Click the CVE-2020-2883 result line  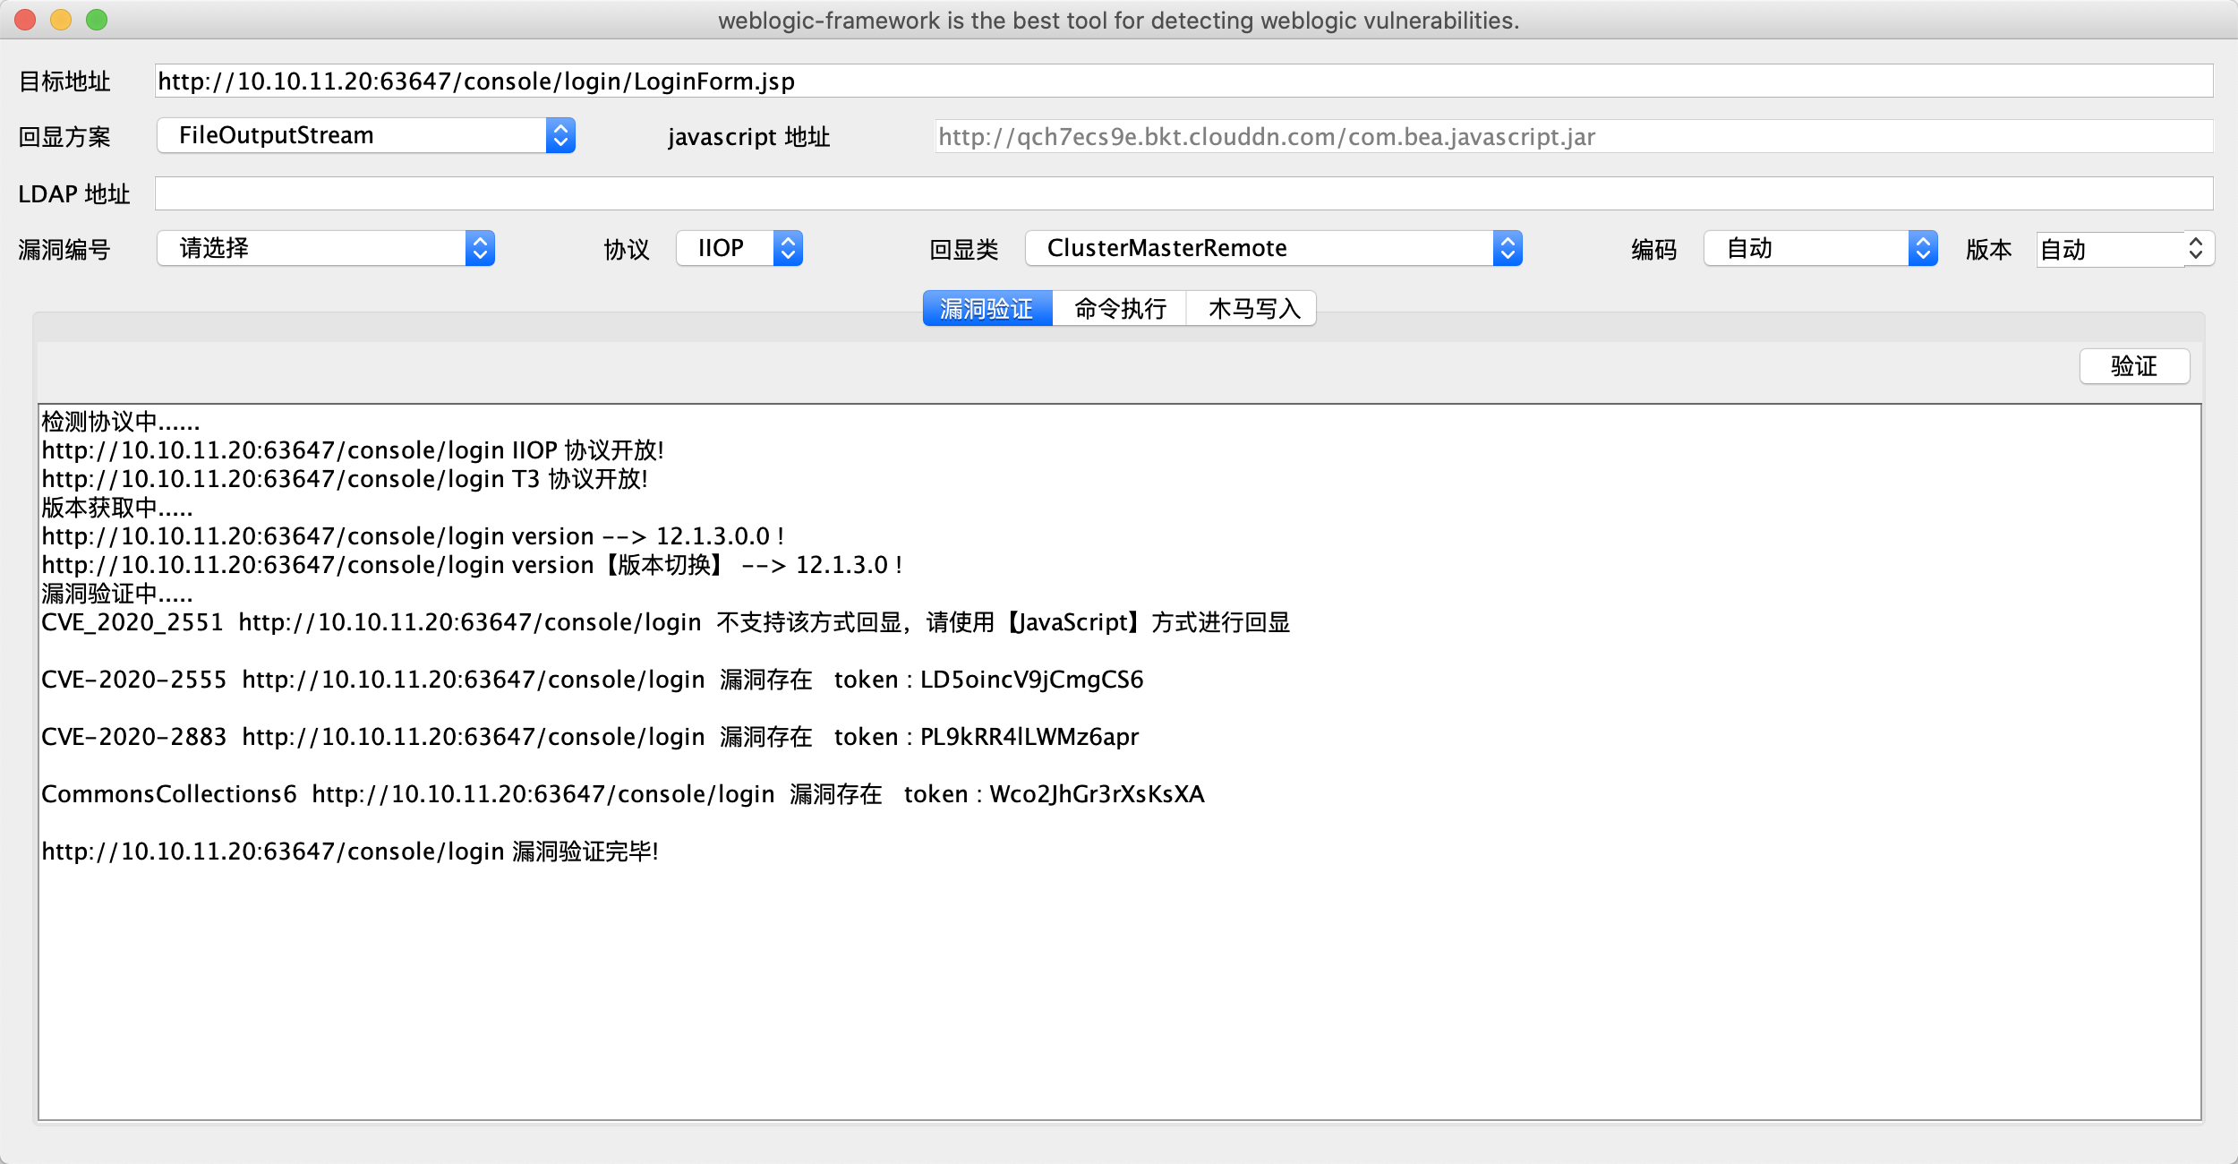point(590,738)
